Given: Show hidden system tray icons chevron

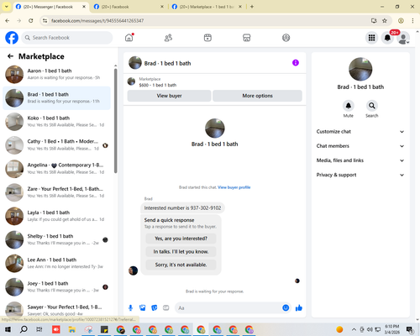Looking at the screenshot, I should pos(354,329).
